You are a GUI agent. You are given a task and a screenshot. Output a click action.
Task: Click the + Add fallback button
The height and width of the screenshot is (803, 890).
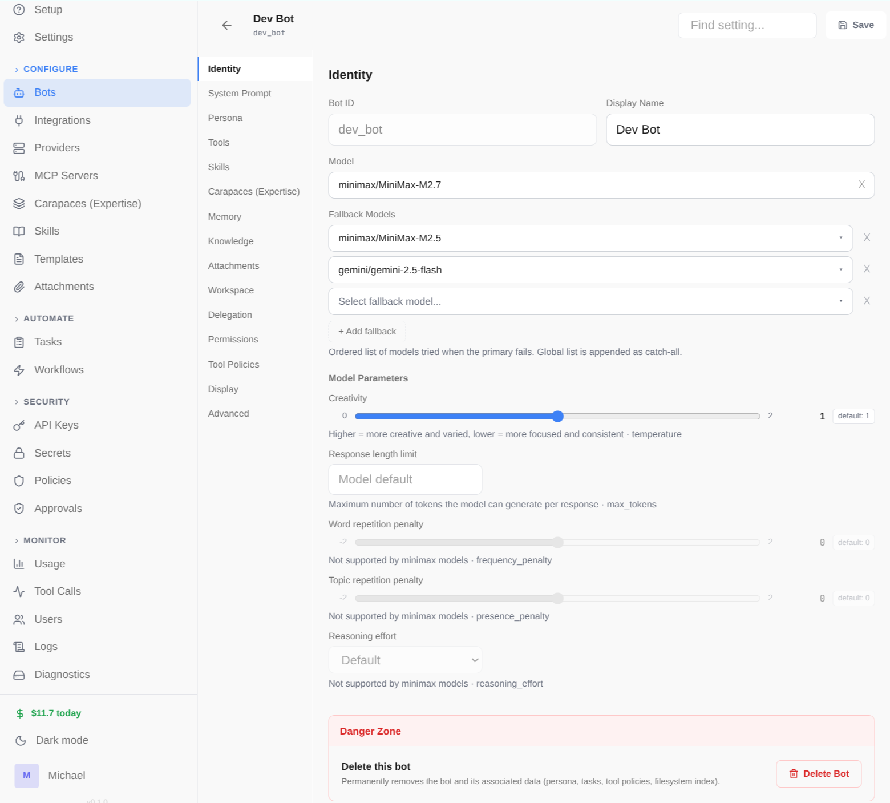coord(367,331)
